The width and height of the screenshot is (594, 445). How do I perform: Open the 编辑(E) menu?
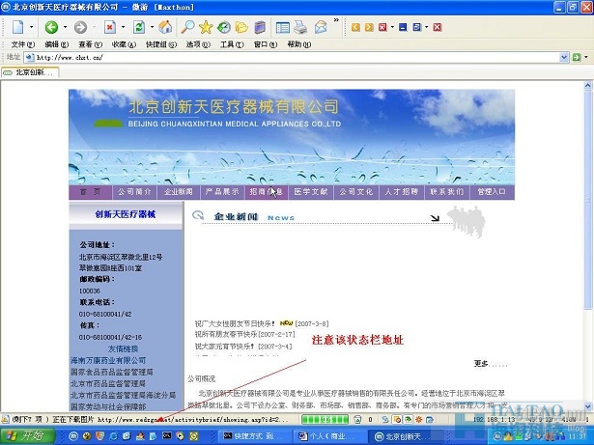57,44
